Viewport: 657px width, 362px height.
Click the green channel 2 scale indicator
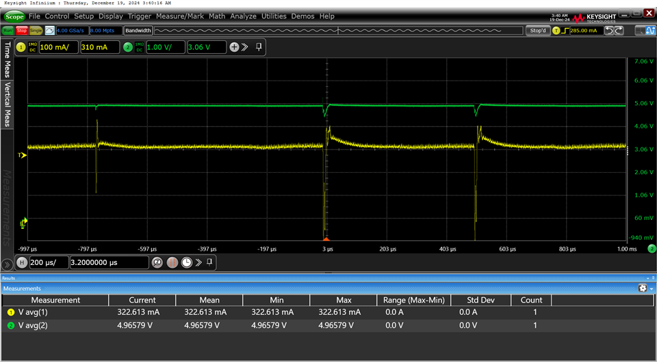click(652, 249)
